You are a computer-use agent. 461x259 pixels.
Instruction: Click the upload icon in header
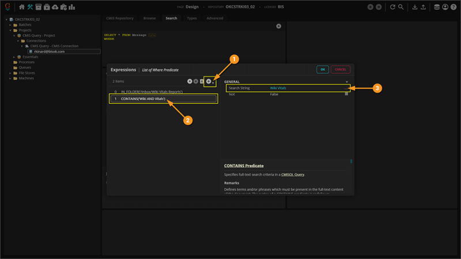423,7
